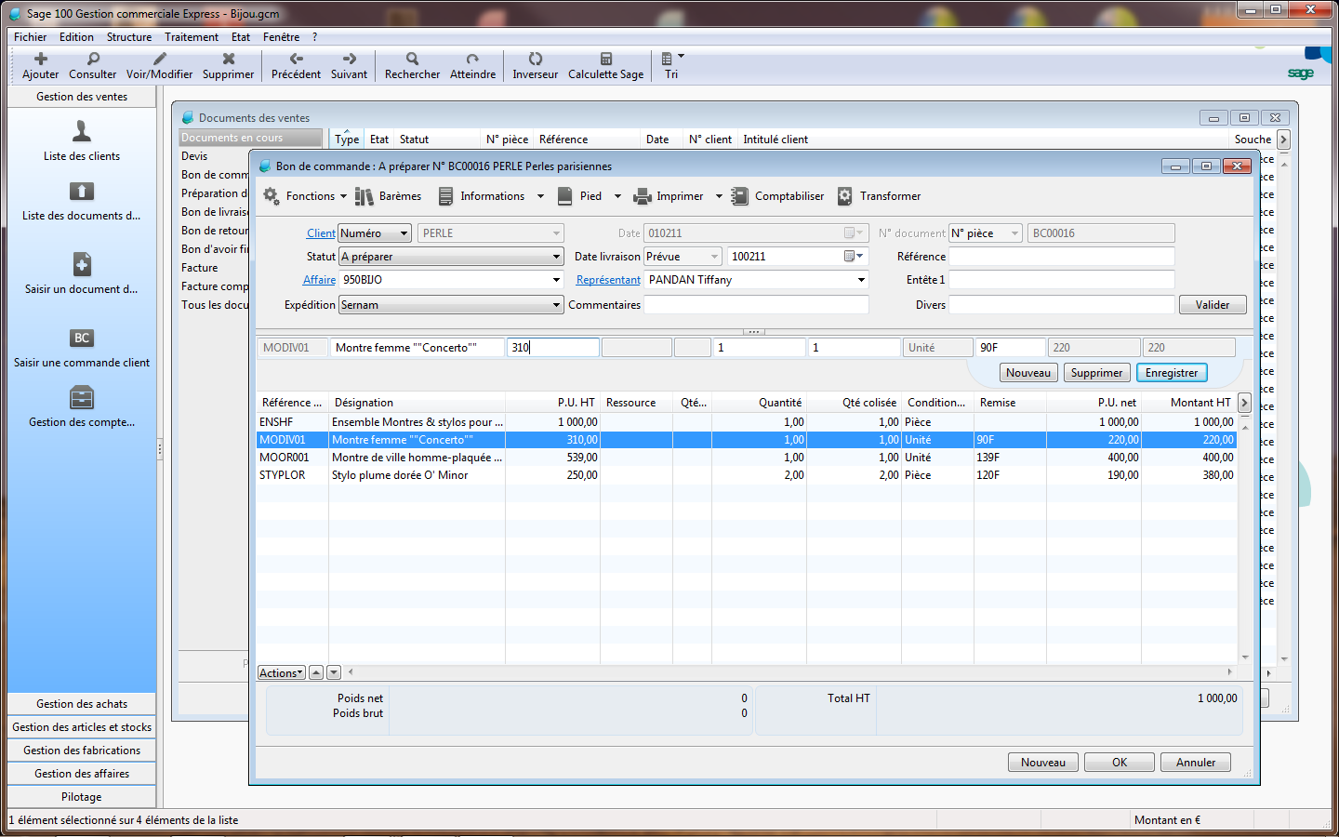Expand the Pied dropdown arrow
The width and height of the screenshot is (1339, 837).
tap(617, 196)
